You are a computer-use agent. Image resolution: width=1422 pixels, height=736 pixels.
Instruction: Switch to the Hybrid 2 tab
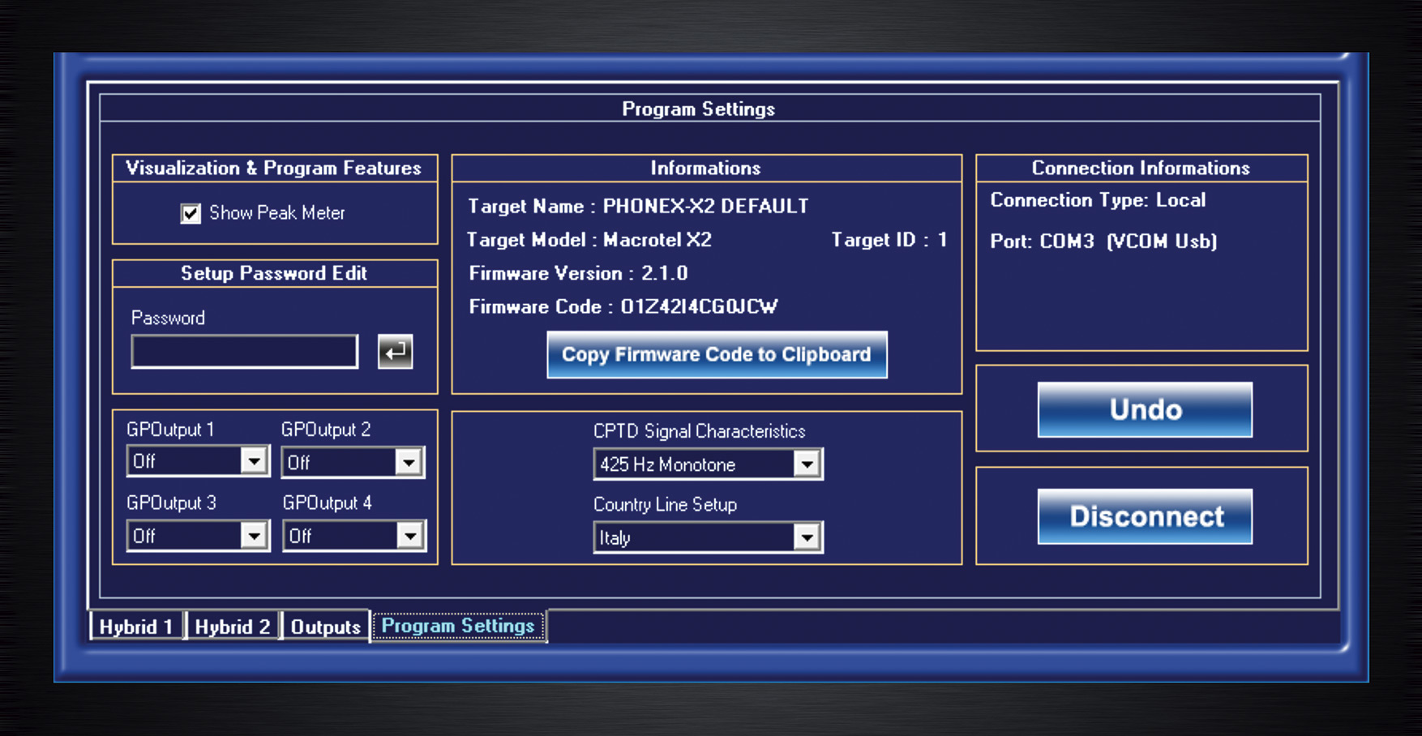tap(232, 627)
